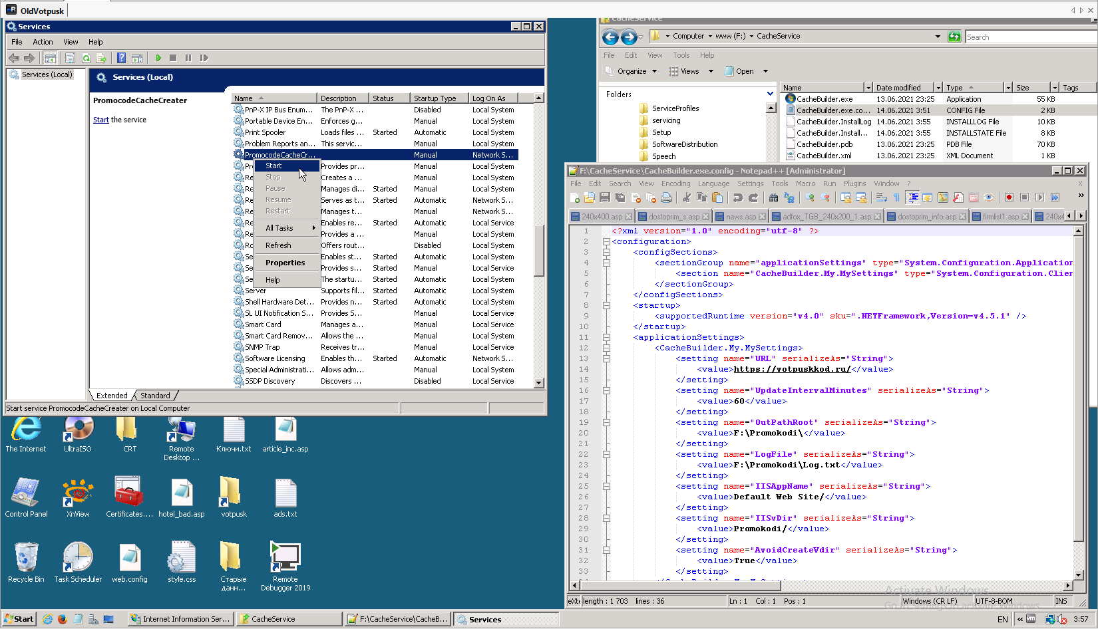This screenshot has width=1098, height=629.
Task: Click the green Start Service play icon
Action: 158,58
